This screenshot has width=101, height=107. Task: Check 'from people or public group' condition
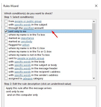[x=6, y=21]
